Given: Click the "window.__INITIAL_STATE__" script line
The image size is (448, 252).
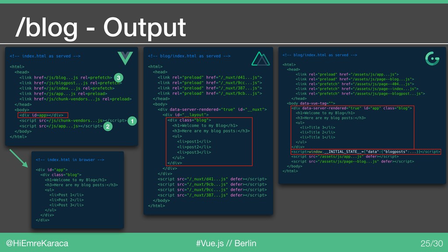Looking at the screenshot, I should (366, 152).
